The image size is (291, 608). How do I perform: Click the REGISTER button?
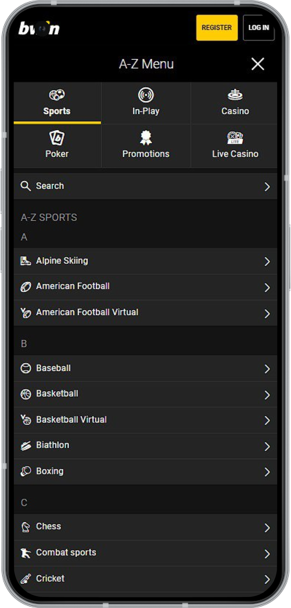tap(216, 28)
